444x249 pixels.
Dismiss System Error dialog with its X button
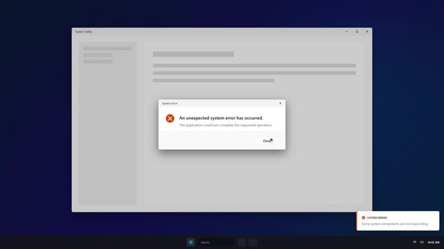coord(281,103)
